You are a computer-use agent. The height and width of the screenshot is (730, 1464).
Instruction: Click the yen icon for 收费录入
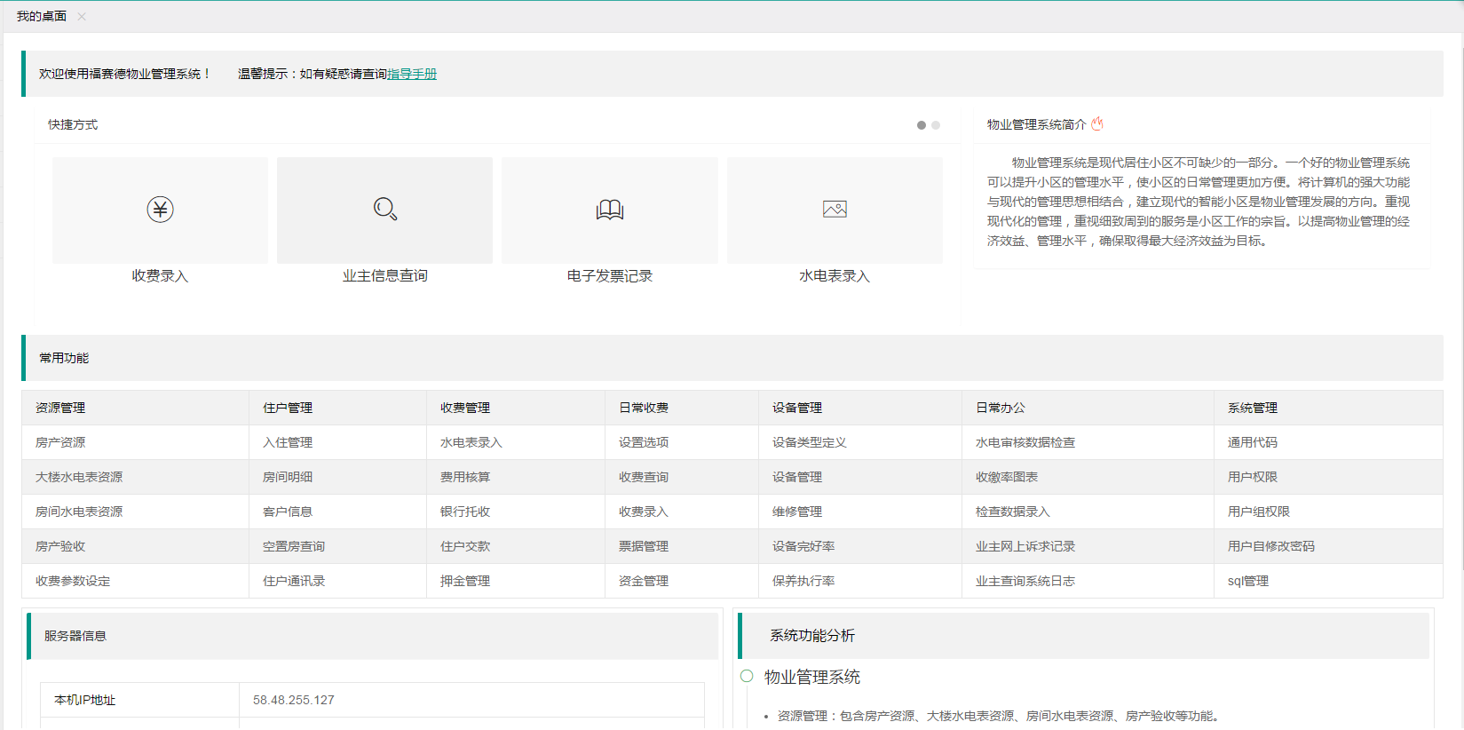click(x=160, y=210)
